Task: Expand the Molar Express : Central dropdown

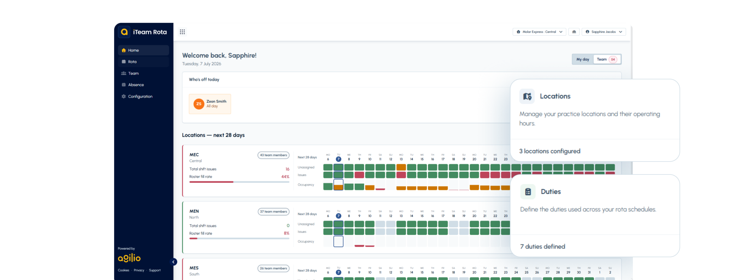Action: [x=539, y=32]
